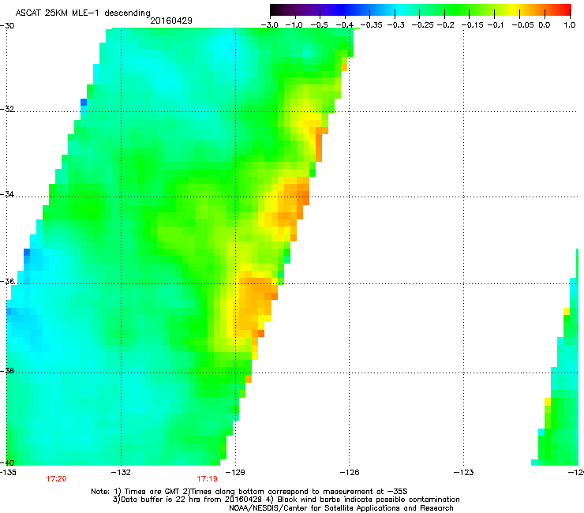Pick the yellow section of the colorbar

514,9
